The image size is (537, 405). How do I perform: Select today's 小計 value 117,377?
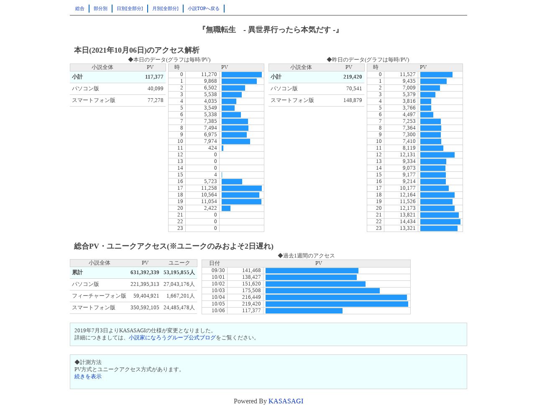[154, 77]
